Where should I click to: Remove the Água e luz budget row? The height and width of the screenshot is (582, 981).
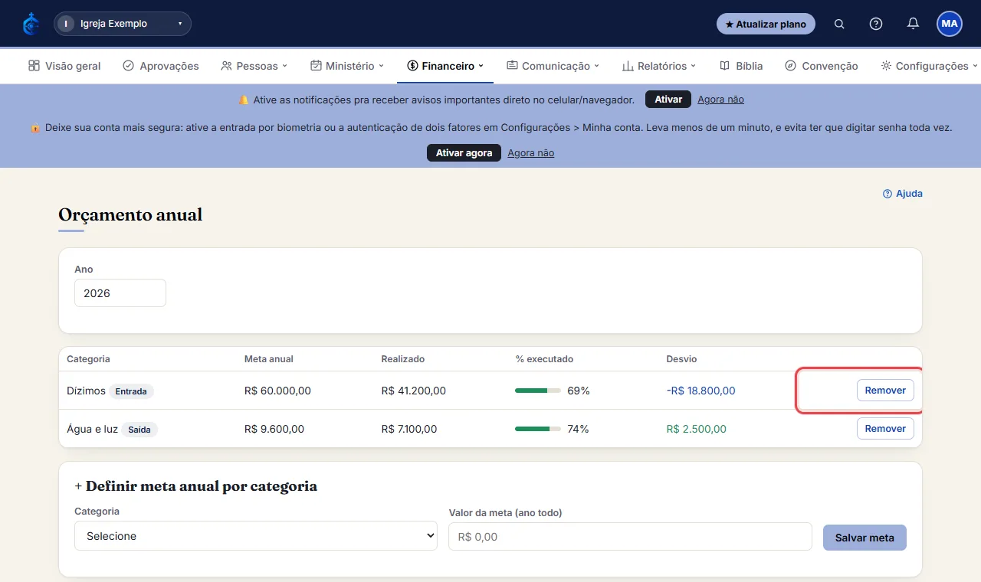tap(885, 429)
